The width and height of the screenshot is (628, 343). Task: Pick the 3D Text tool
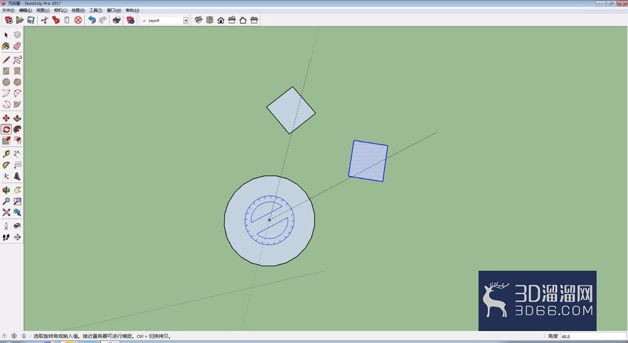click(x=17, y=177)
